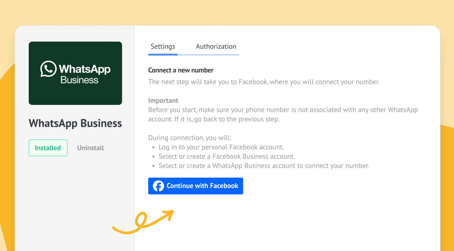Select the WhatsApp Business title below banner
The height and width of the screenshot is (251, 454).
point(75,123)
